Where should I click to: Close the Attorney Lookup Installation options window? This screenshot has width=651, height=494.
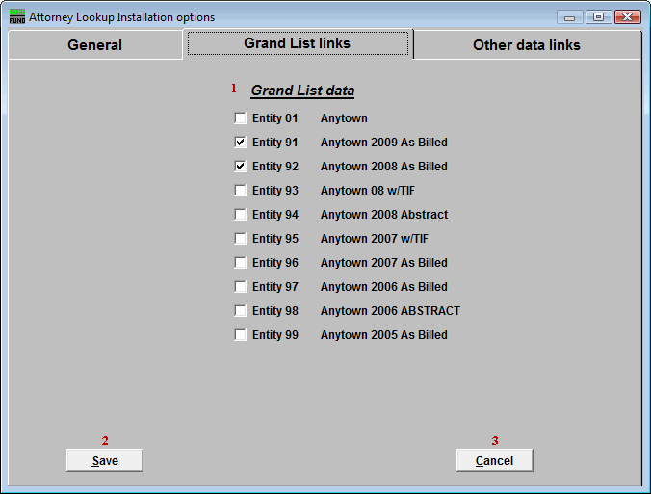coord(628,17)
